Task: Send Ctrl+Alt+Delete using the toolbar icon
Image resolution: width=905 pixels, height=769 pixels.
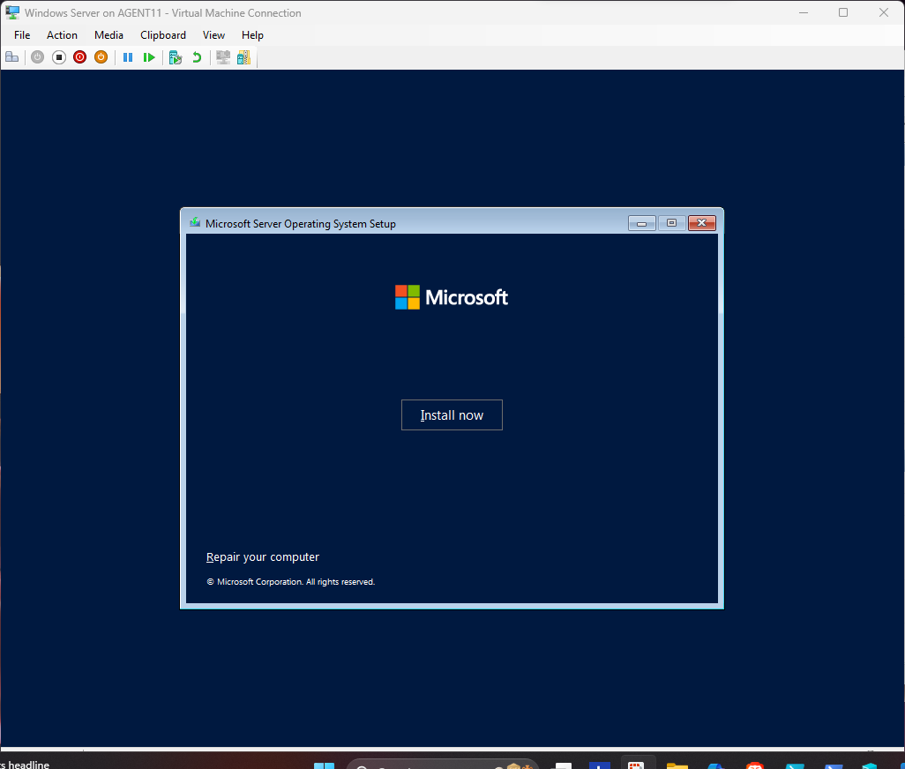Action: click(12, 57)
